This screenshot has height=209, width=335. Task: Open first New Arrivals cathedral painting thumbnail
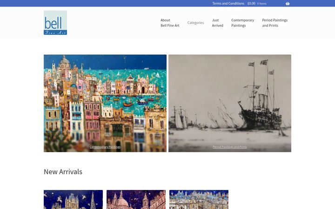(74, 199)
